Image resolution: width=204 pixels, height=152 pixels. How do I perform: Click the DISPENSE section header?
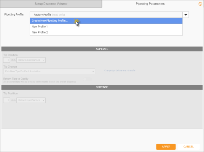(102, 87)
